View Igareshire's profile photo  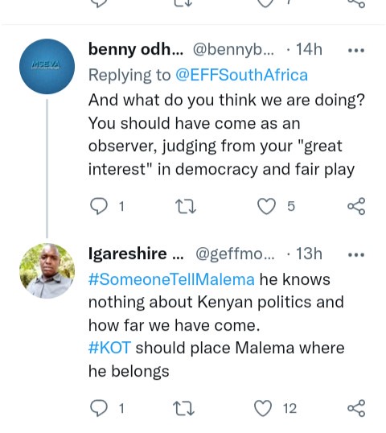pos(47,270)
